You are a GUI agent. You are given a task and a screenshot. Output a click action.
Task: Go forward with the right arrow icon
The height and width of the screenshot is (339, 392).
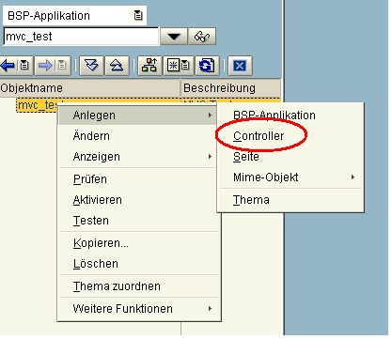pyautogui.click(x=45, y=66)
